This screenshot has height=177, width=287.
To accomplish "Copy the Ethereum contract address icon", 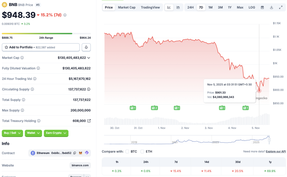I will coord(75,153).
